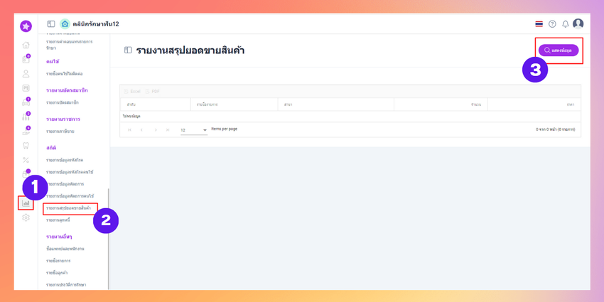This screenshot has width=604, height=302.
Task: Toggle the panel icon beside the report title
Action: click(128, 50)
